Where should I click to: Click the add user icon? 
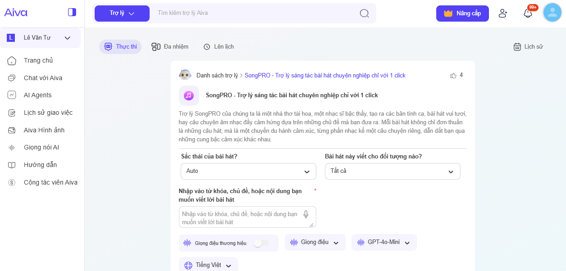[503, 14]
